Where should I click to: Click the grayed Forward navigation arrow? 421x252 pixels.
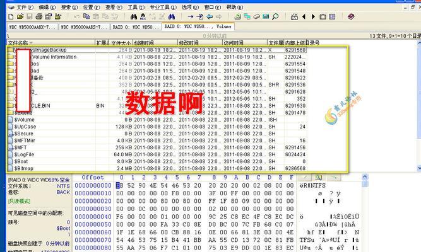219,16
